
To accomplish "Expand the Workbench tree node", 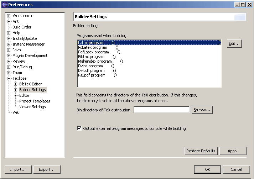I will (9, 16).
